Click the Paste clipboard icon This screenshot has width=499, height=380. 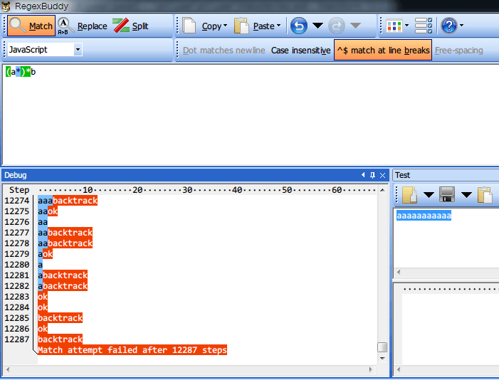[x=241, y=26]
